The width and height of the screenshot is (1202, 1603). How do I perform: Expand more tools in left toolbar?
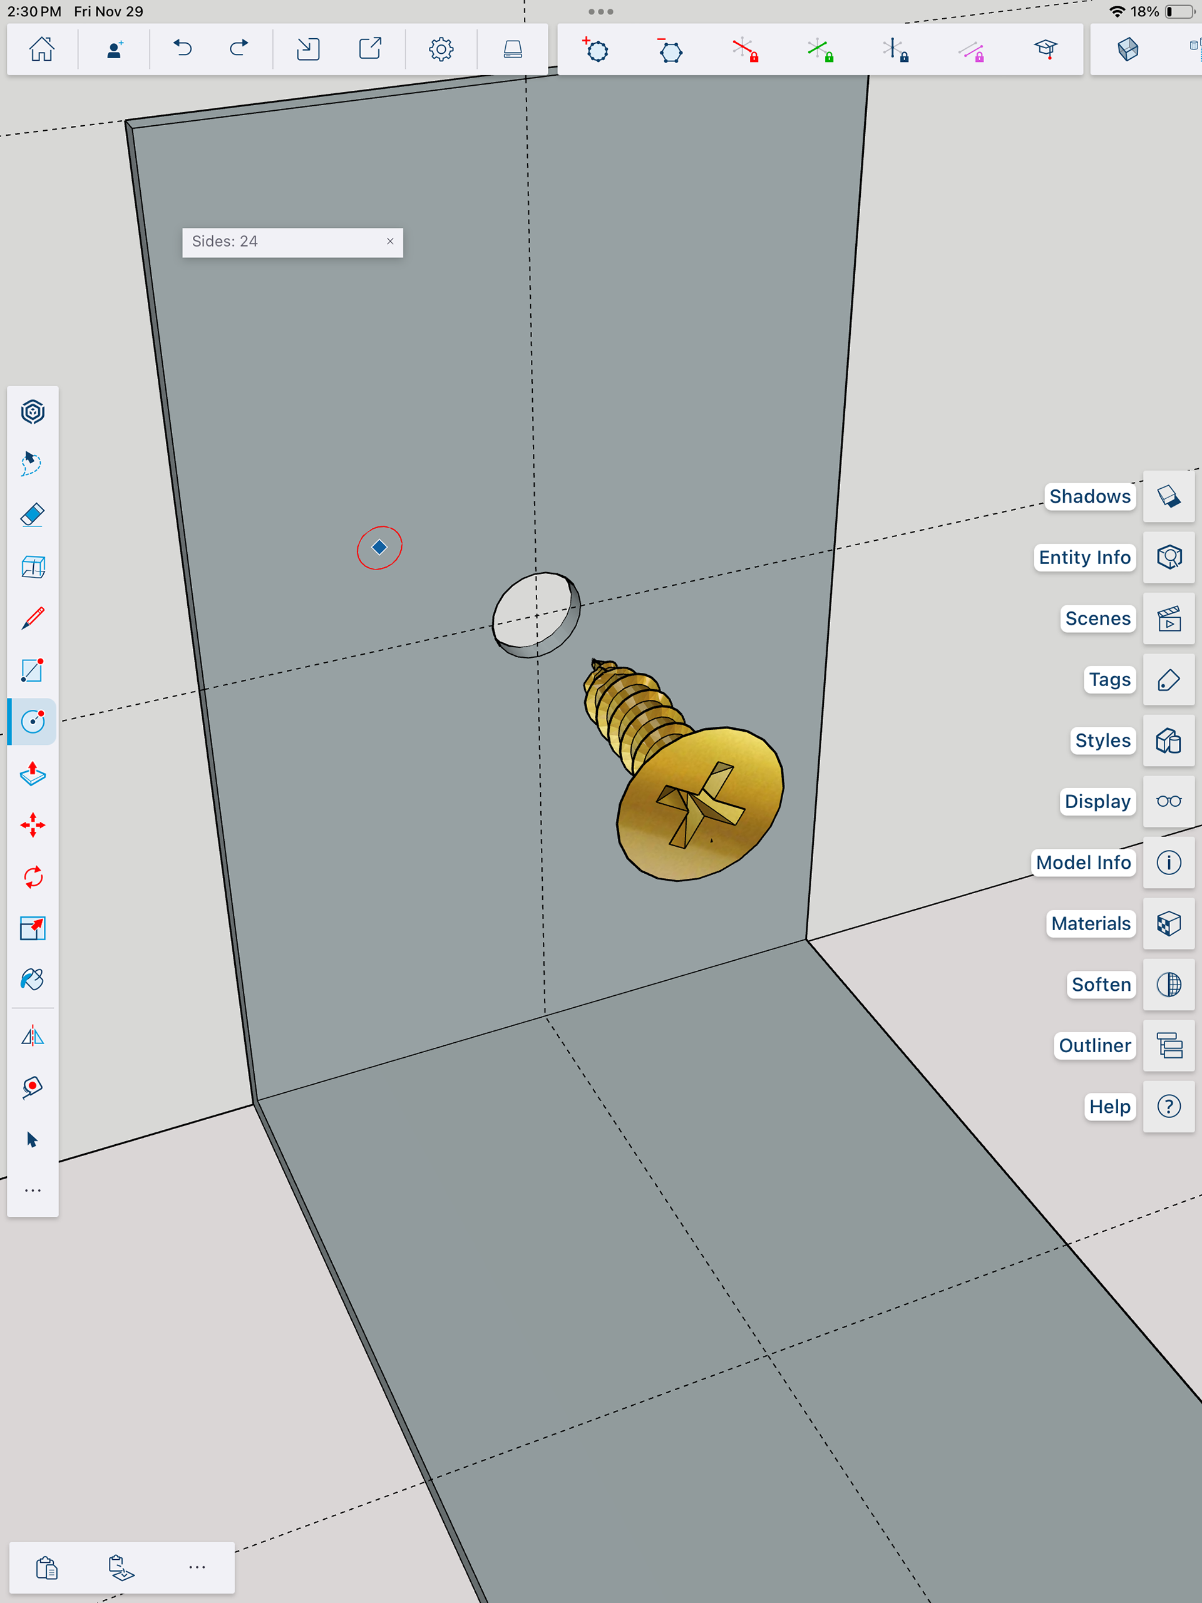pos(33,1191)
